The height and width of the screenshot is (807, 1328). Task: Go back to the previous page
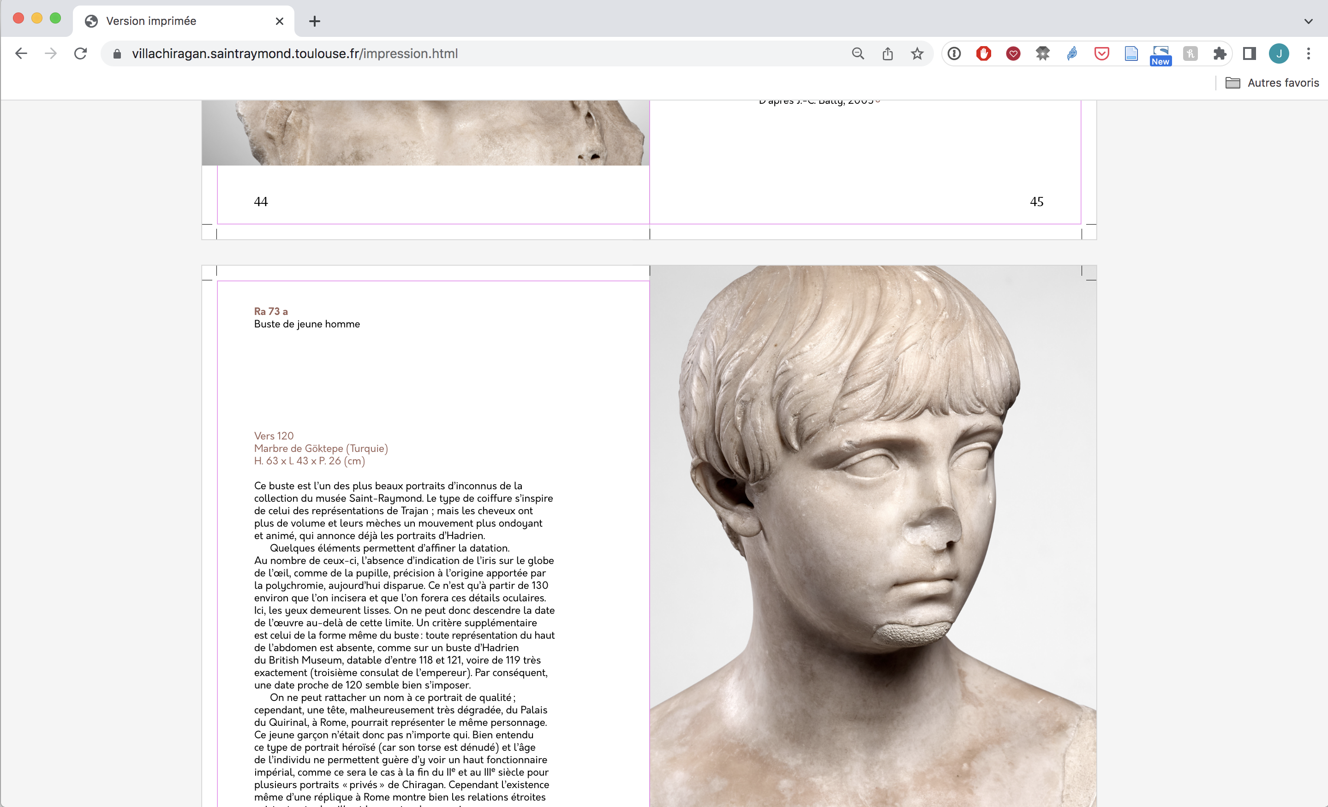[x=21, y=53]
